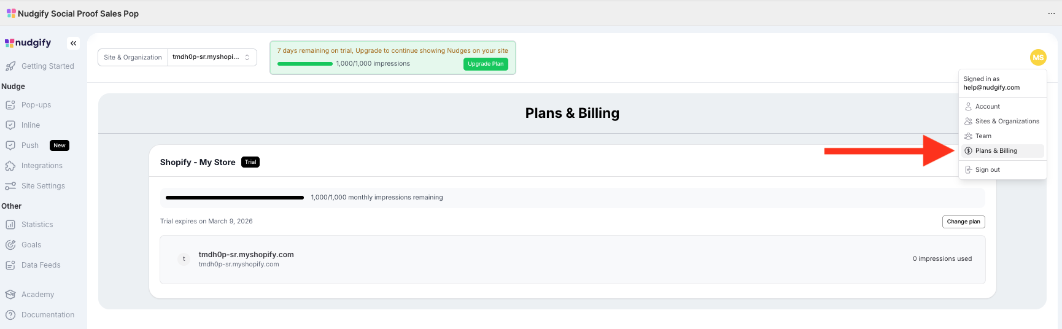Click the 't' site avatar in the store row
Image resolution: width=1062 pixels, height=329 pixels.
click(x=184, y=259)
